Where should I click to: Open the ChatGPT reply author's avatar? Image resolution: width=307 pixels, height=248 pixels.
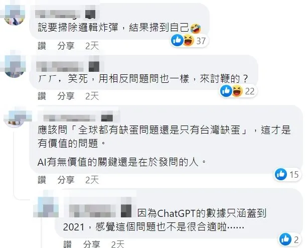point(46,207)
